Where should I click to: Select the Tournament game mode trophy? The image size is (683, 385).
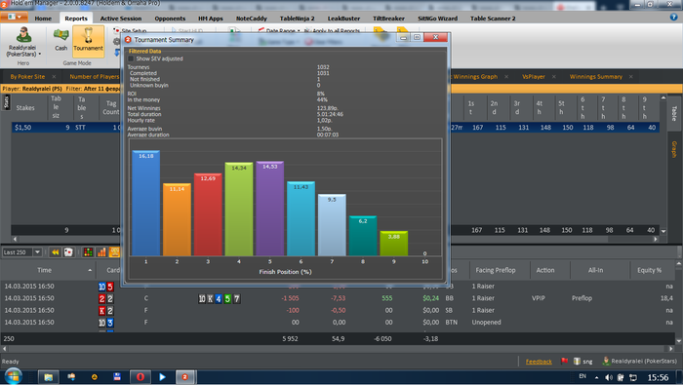(89, 41)
